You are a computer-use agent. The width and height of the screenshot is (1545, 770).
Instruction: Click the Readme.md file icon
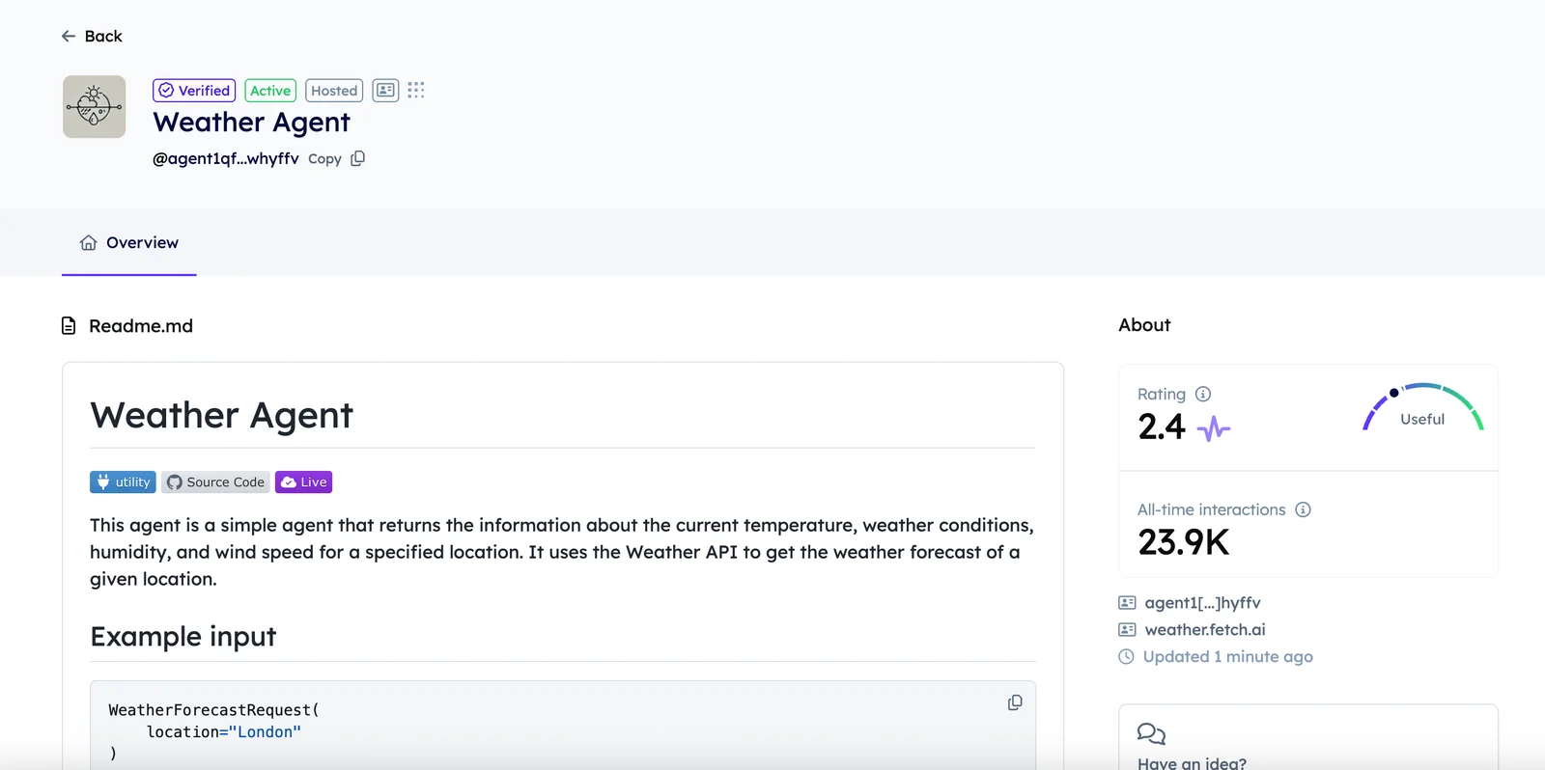pos(69,326)
